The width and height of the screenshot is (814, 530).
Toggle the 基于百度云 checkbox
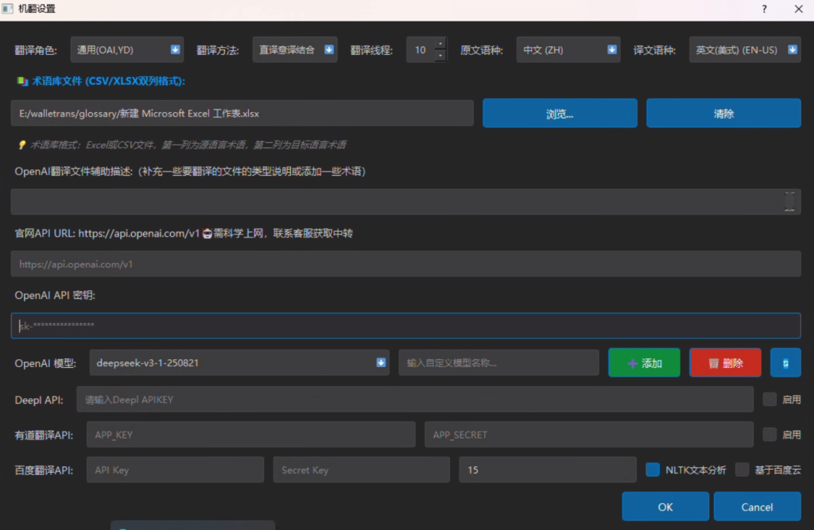(742, 470)
